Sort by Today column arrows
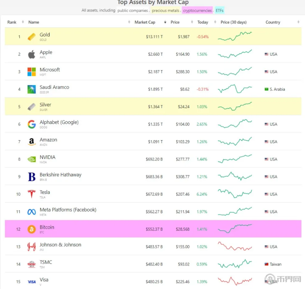 pyautogui.click(x=215, y=22)
